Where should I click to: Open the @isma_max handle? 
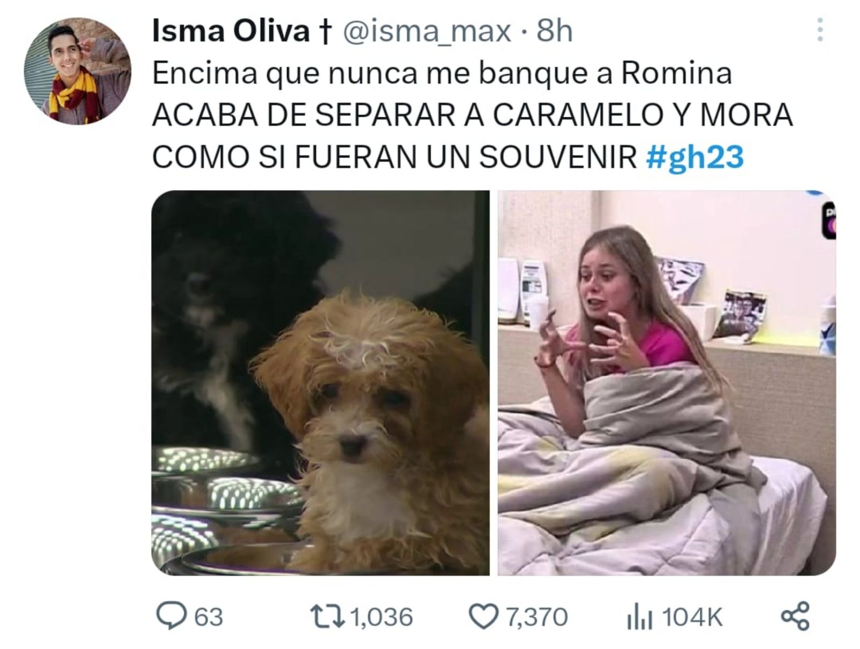click(x=426, y=32)
